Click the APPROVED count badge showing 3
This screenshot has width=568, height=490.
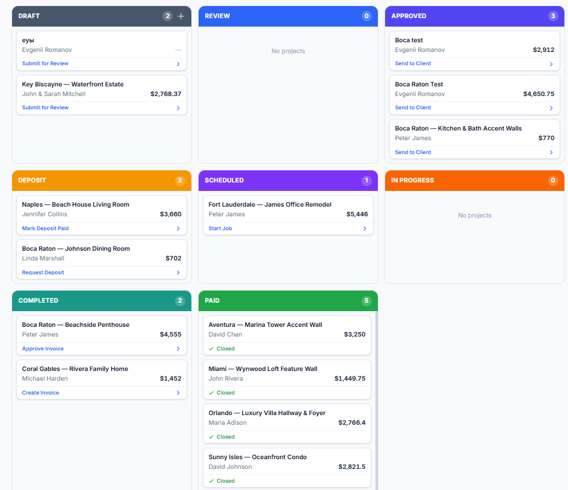click(x=553, y=16)
